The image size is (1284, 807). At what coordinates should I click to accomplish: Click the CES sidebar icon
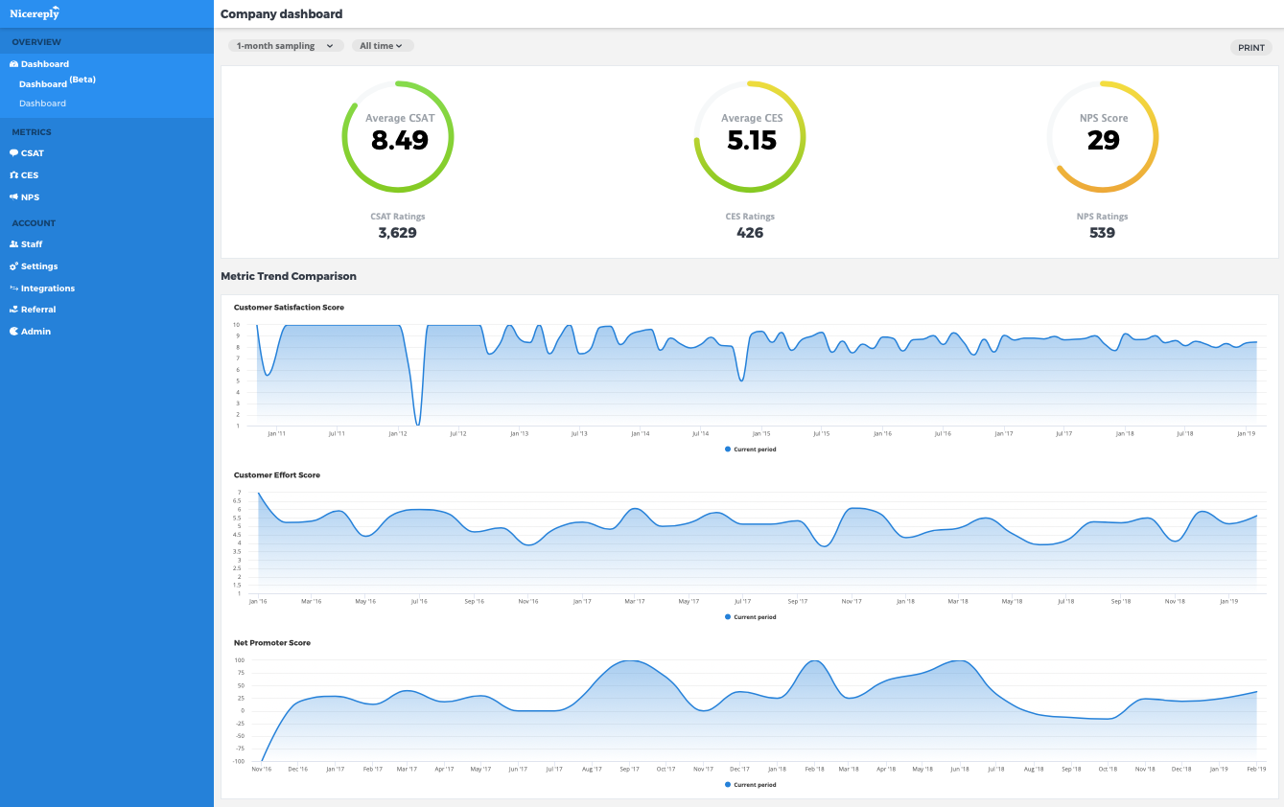[13, 175]
